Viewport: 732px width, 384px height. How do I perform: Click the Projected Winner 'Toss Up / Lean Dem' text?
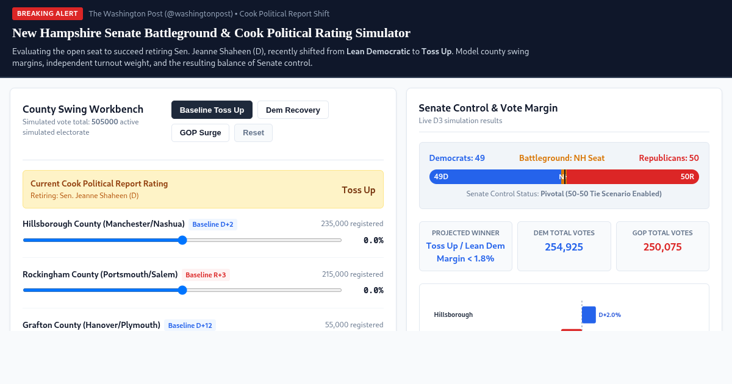[x=465, y=246]
